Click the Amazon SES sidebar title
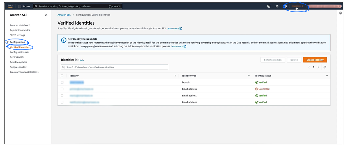This screenshot has height=146, width=347. (19, 15)
